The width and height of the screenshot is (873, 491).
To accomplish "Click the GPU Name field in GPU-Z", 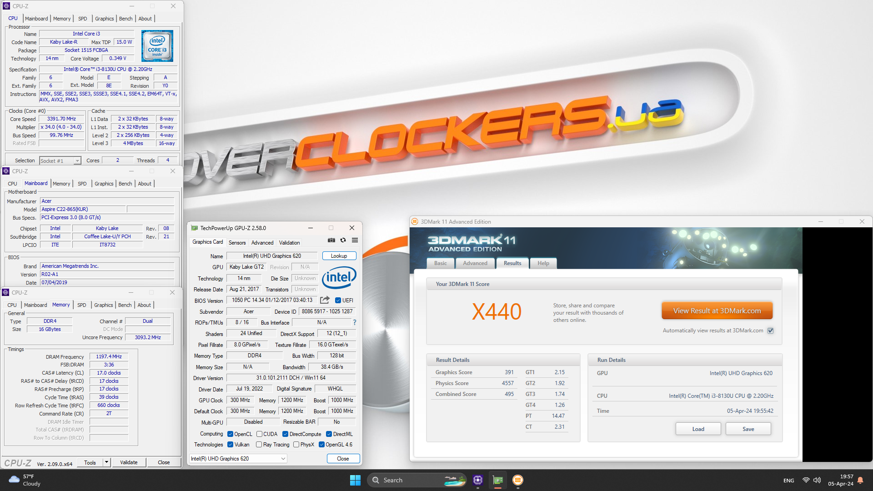I will tap(272, 256).
